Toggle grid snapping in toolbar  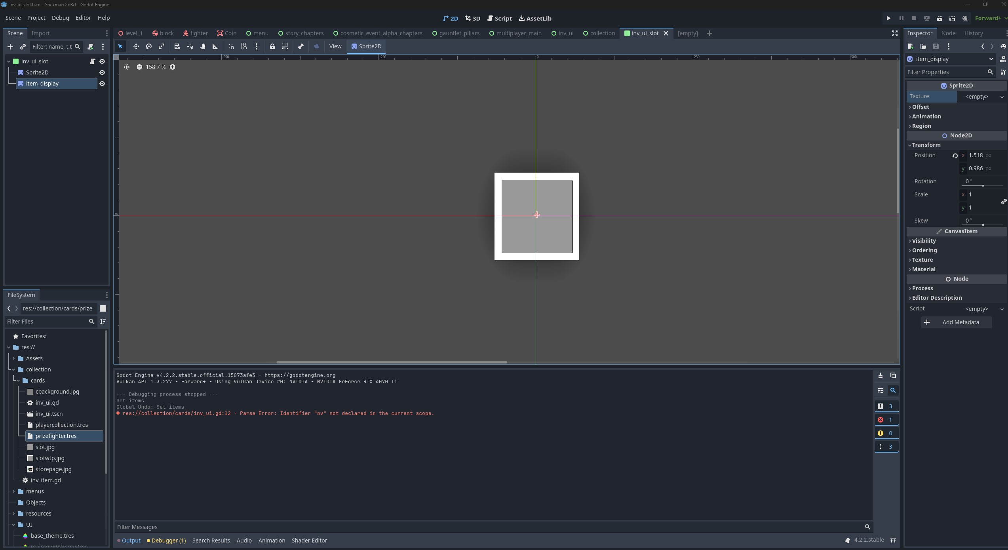[x=244, y=46]
